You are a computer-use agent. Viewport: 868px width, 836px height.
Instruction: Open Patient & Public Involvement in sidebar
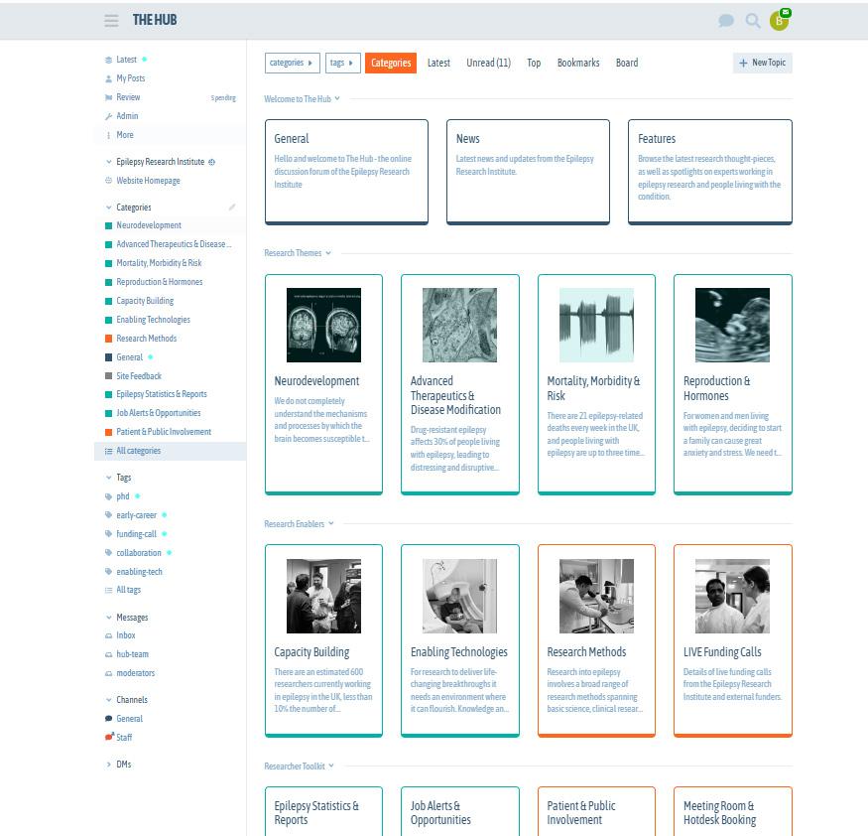164,432
